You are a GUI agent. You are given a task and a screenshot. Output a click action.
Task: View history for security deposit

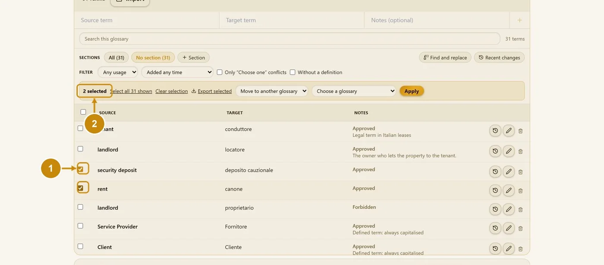tap(495, 172)
